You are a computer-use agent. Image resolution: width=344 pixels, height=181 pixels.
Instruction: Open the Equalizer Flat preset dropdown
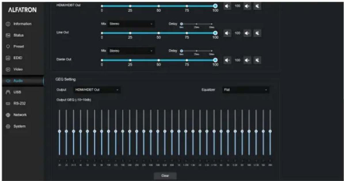246,89
